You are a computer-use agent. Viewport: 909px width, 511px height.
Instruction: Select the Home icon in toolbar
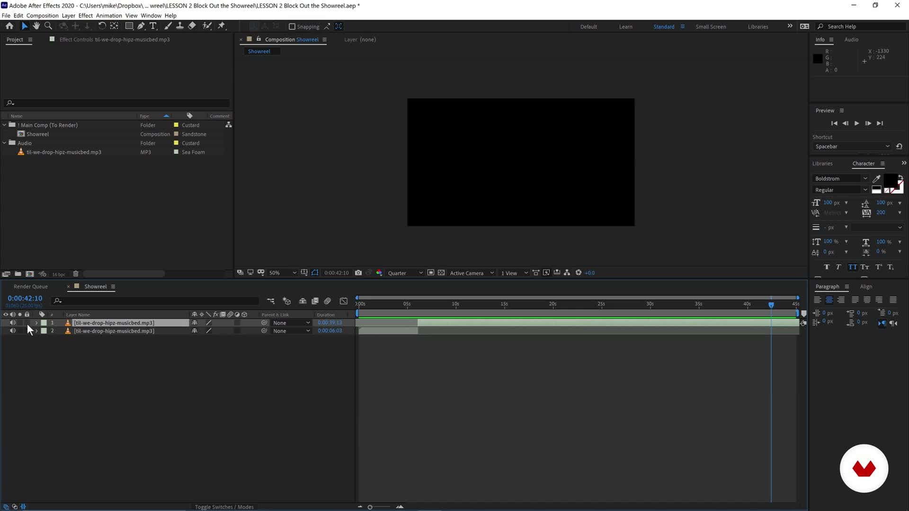(x=9, y=26)
